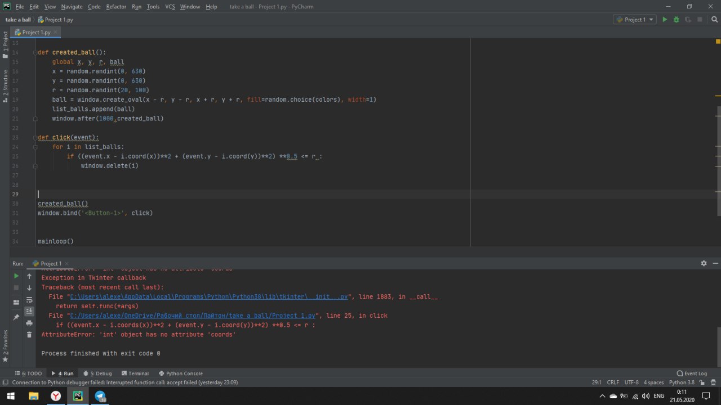Change UTF-8 file encoding in status bar
This screenshot has width=721, height=405.
(631, 382)
